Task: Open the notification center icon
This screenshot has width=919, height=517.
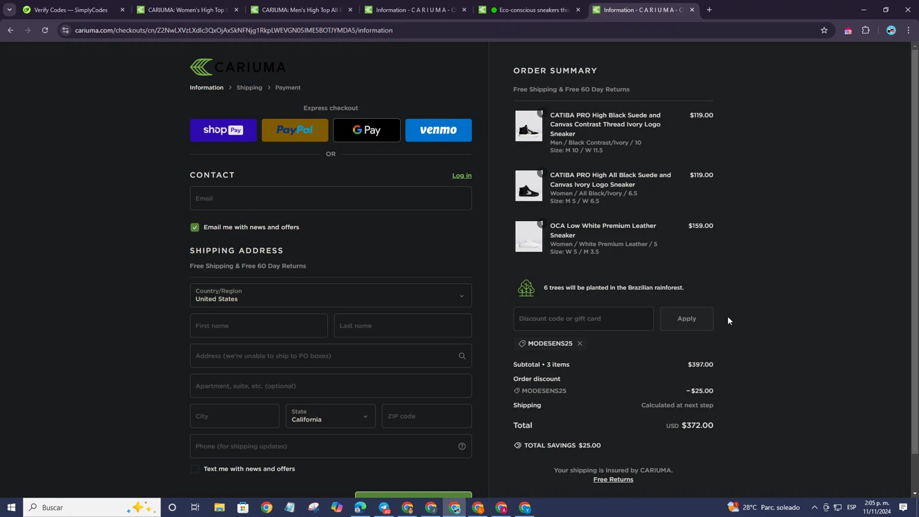Action: (903, 507)
